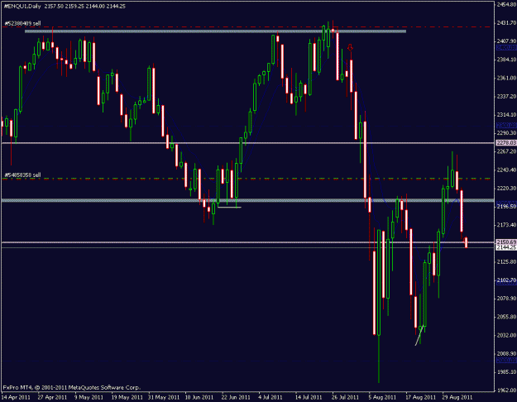
Task: Select the white horizontal line at 2150.69
Action: pos(247,242)
